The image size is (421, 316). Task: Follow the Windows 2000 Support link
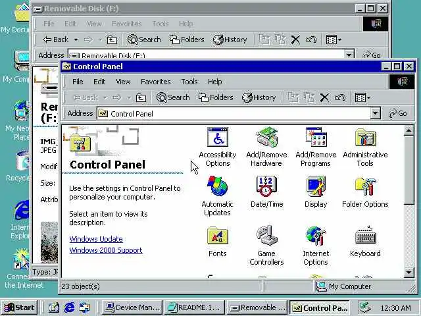[106, 250]
